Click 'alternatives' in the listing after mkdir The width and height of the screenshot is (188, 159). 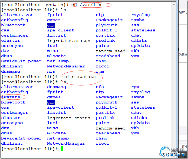pos(17,87)
